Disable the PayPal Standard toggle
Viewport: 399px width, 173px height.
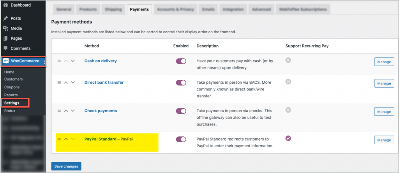tap(181, 139)
